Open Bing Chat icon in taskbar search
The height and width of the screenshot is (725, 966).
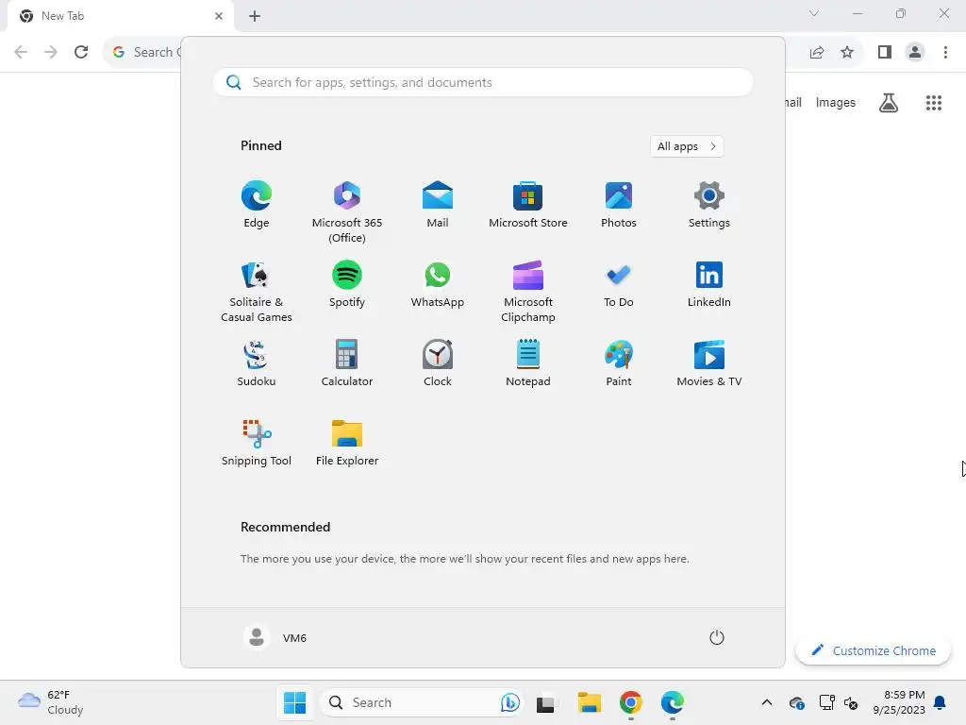(x=509, y=702)
